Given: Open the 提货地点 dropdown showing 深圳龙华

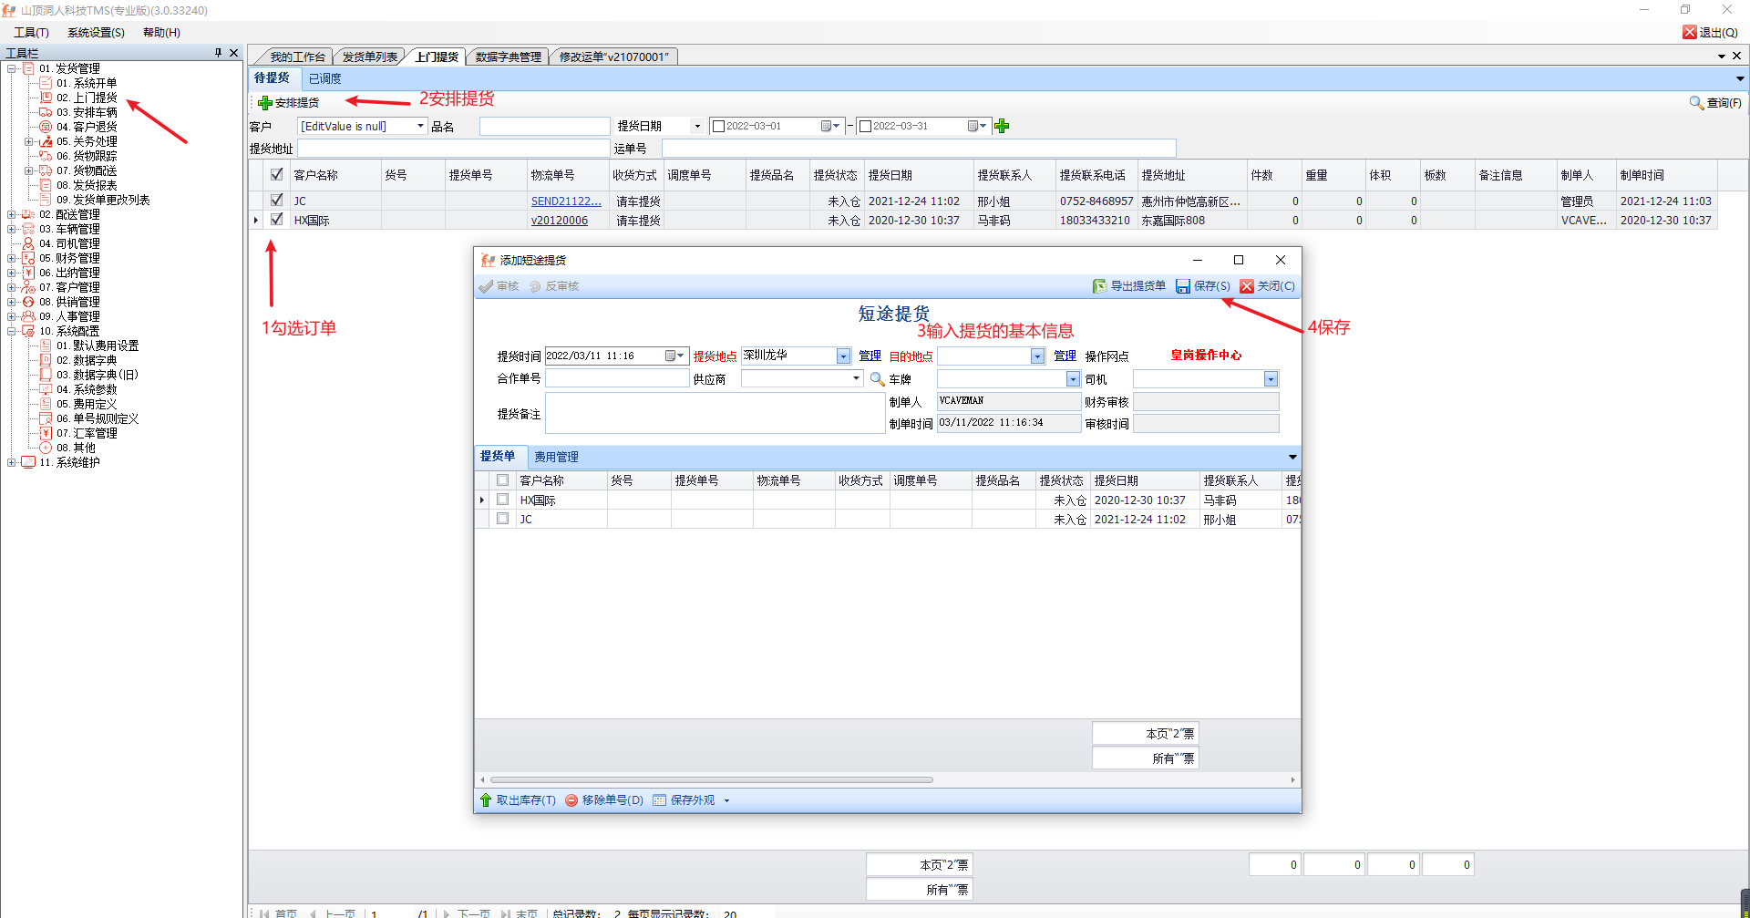Looking at the screenshot, I should [x=843, y=356].
